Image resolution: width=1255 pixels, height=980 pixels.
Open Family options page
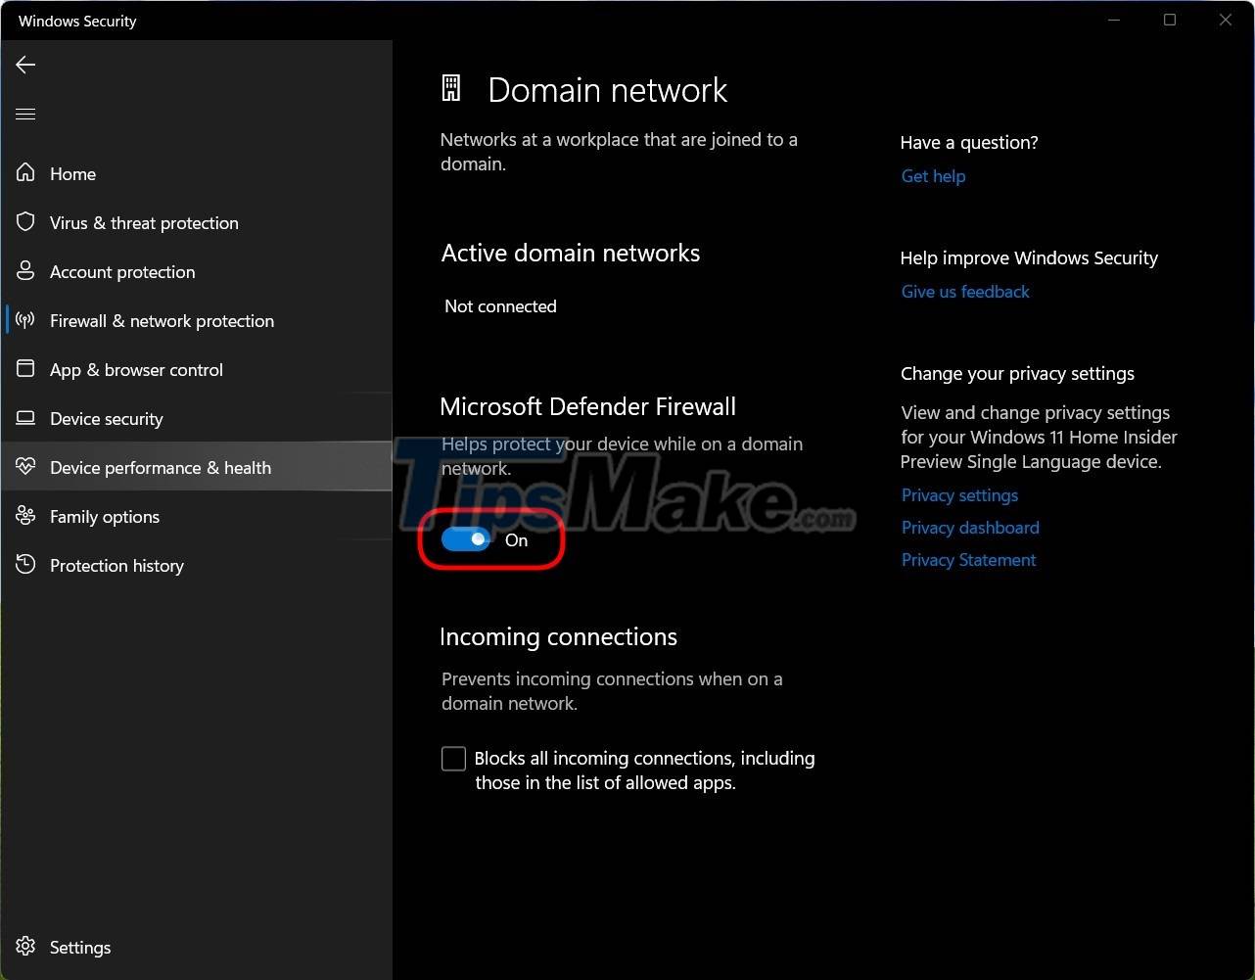[196, 516]
